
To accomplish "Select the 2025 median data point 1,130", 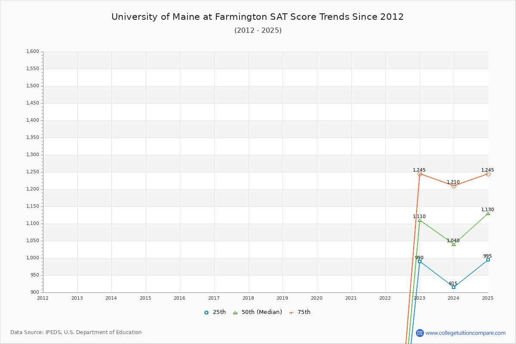I will (x=488, y=213).
